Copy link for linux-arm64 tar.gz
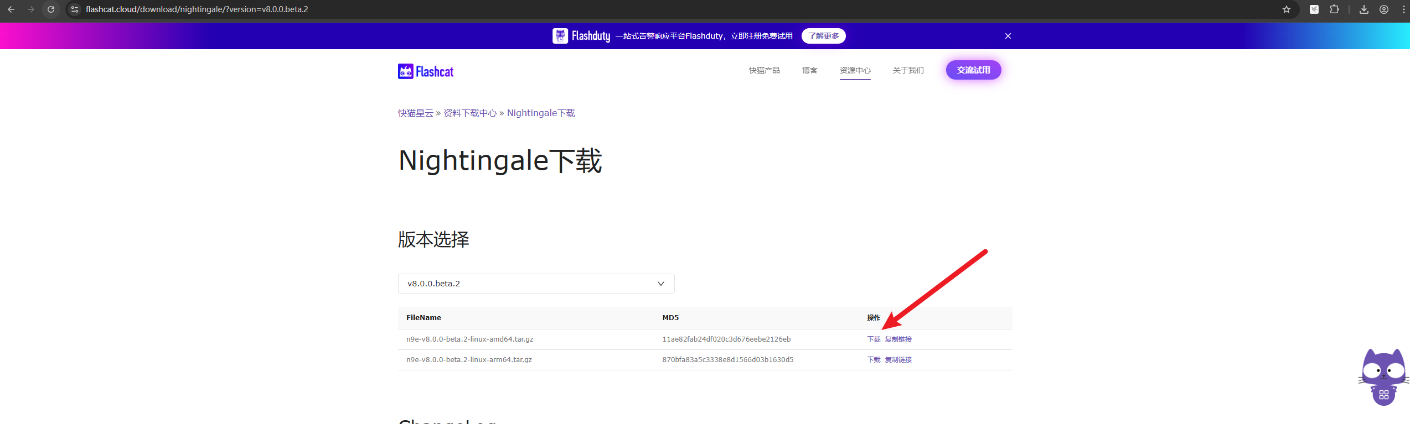Image resolution: width=1410 pixels, height=424 pixels. coord(898,360)
